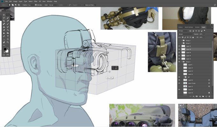
Task: Open the Image menu
Action: click(15, 1)
